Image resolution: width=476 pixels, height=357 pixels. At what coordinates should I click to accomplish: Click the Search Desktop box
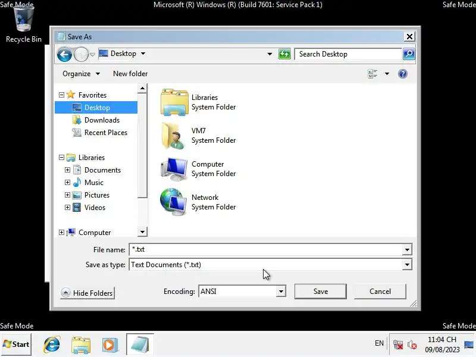pyautogui.click(x=349, y=54)
